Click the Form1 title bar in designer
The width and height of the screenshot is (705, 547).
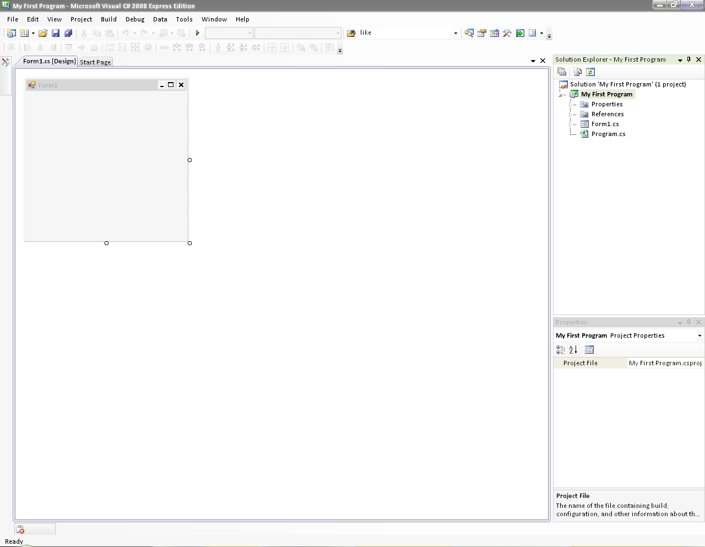pos(106,85)
